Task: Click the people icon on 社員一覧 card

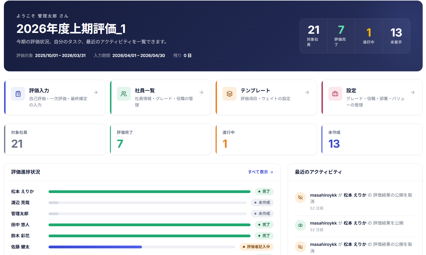Action: point(124,94)
